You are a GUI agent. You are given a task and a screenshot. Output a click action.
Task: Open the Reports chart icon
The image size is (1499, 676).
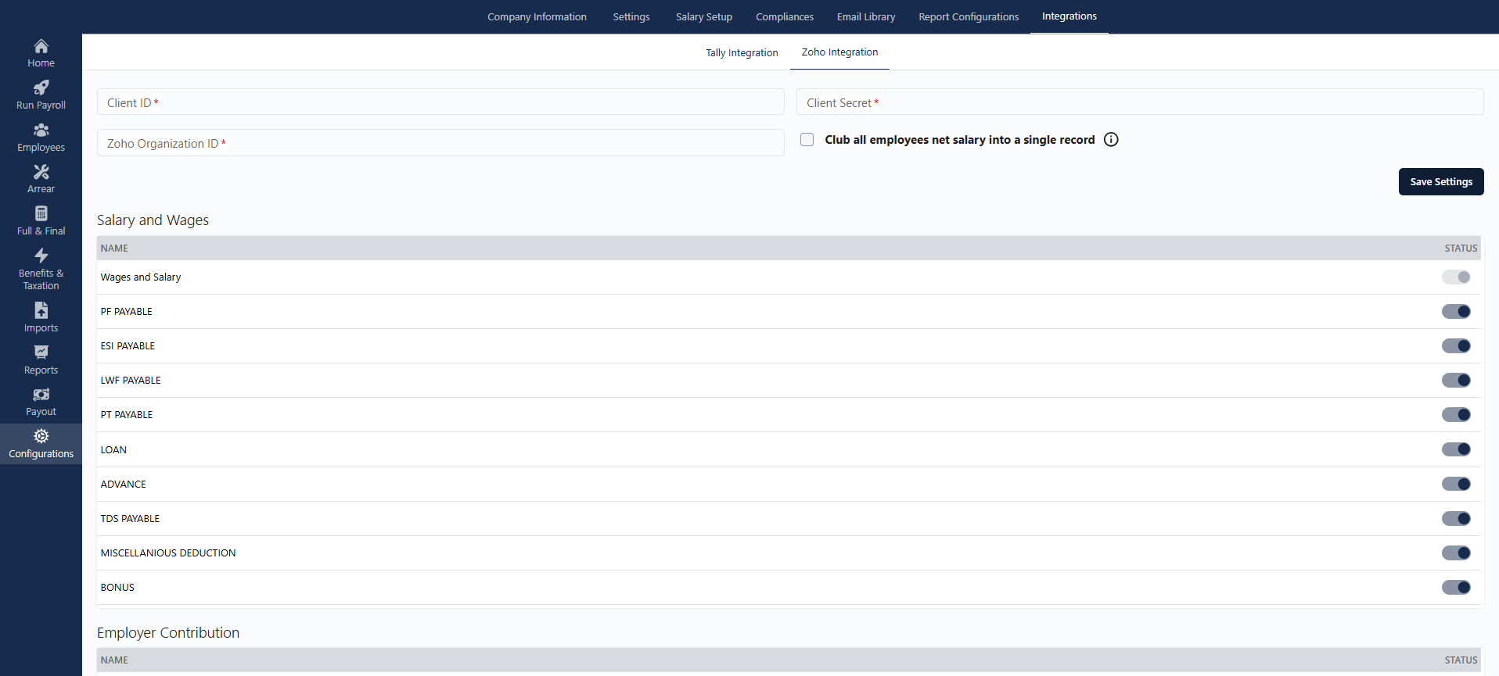tap(41, 352)
